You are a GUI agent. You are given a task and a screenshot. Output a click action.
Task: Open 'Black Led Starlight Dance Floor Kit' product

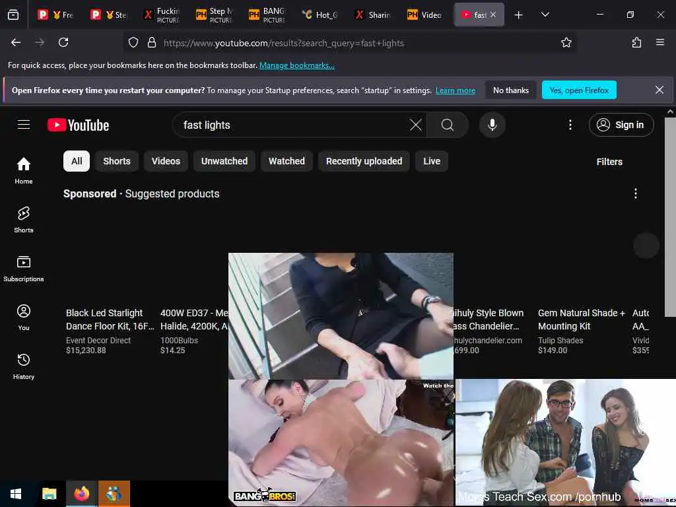coord(110,320)
